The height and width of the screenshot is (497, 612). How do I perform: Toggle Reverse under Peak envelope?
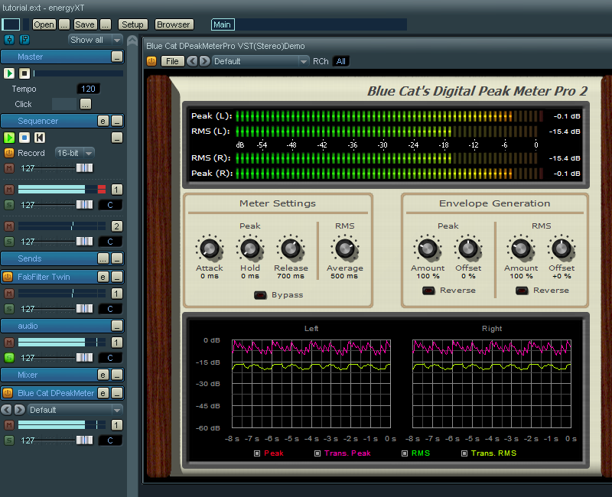[x=428, y=291]
